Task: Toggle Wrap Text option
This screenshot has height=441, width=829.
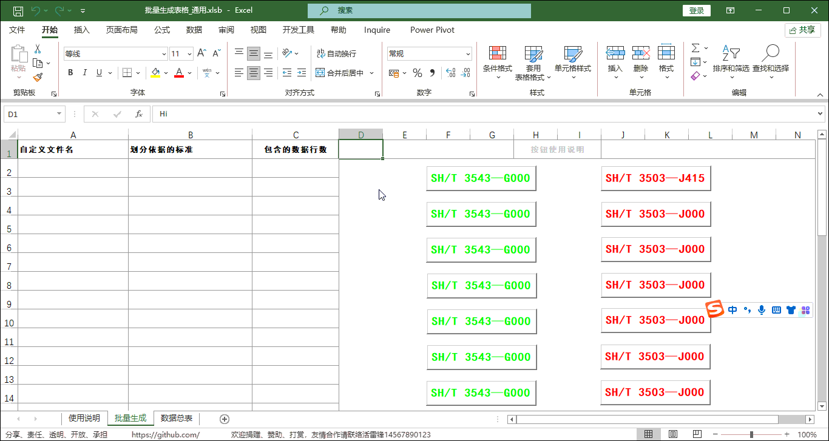Action: tap(336, 54)
